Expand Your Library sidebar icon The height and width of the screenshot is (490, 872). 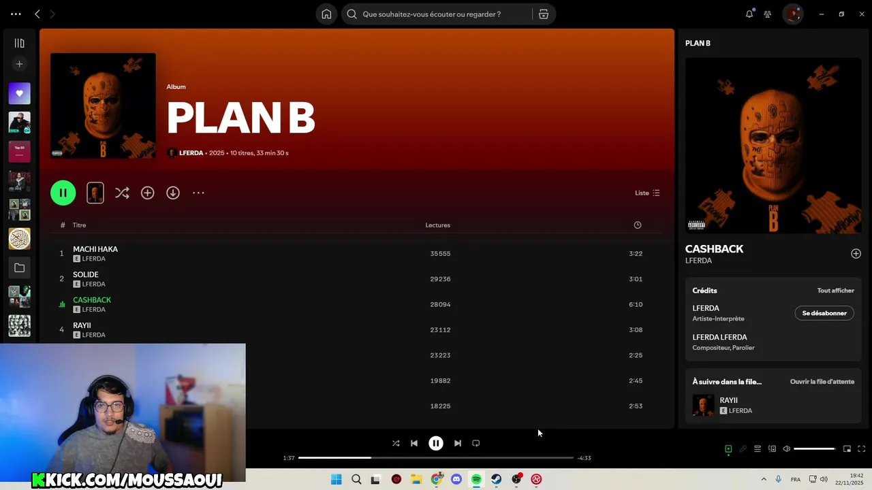pos(19,43)
